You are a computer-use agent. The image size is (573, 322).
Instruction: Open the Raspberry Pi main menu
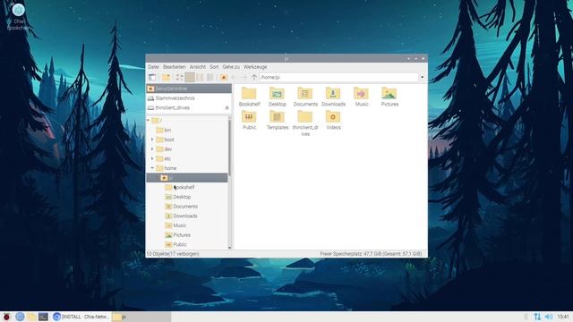tap(6, 317)
